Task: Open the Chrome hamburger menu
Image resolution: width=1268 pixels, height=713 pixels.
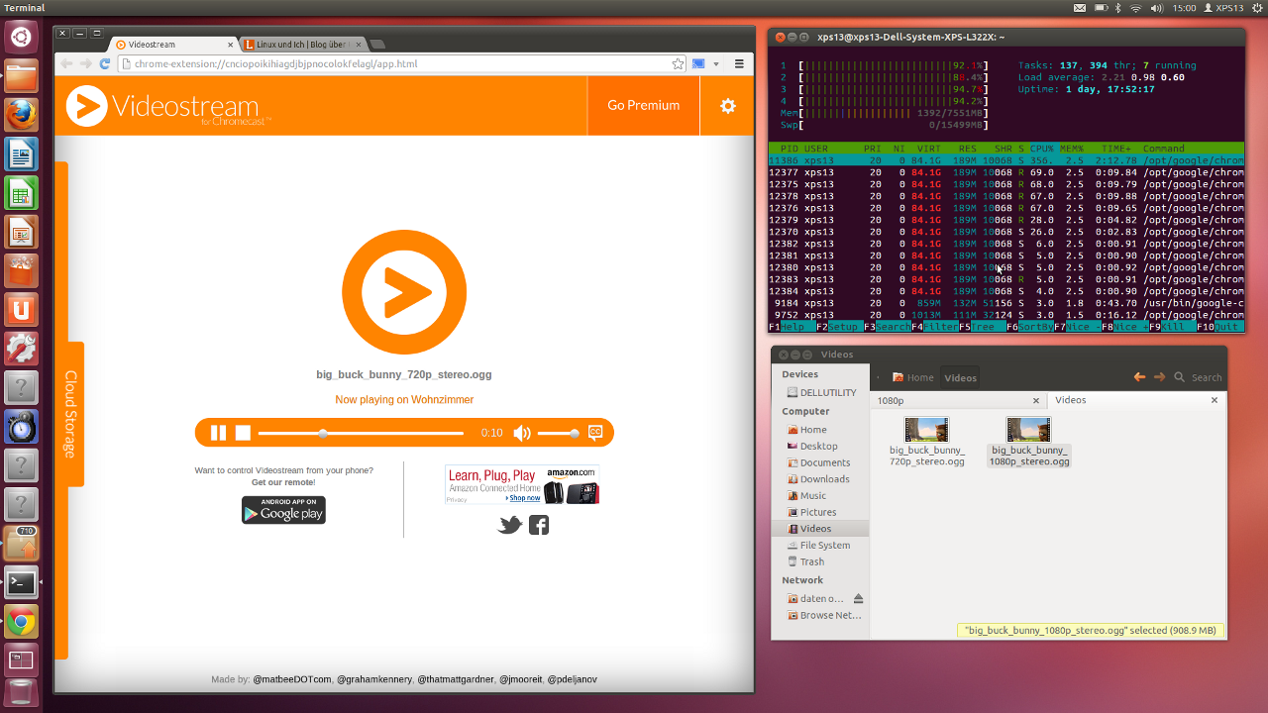Action: 739,63
